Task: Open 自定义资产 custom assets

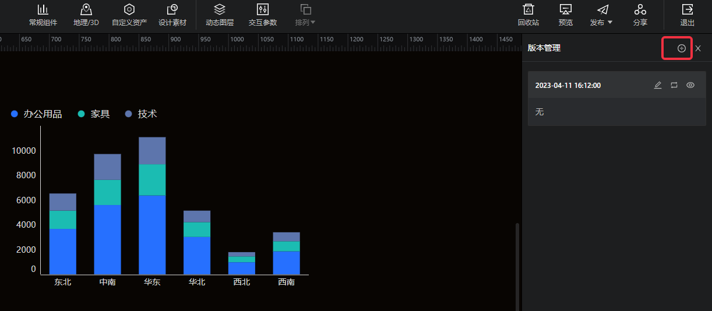Action: point(129,15)
